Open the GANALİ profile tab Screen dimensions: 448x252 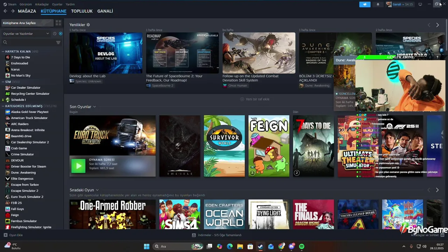(105, 11)
